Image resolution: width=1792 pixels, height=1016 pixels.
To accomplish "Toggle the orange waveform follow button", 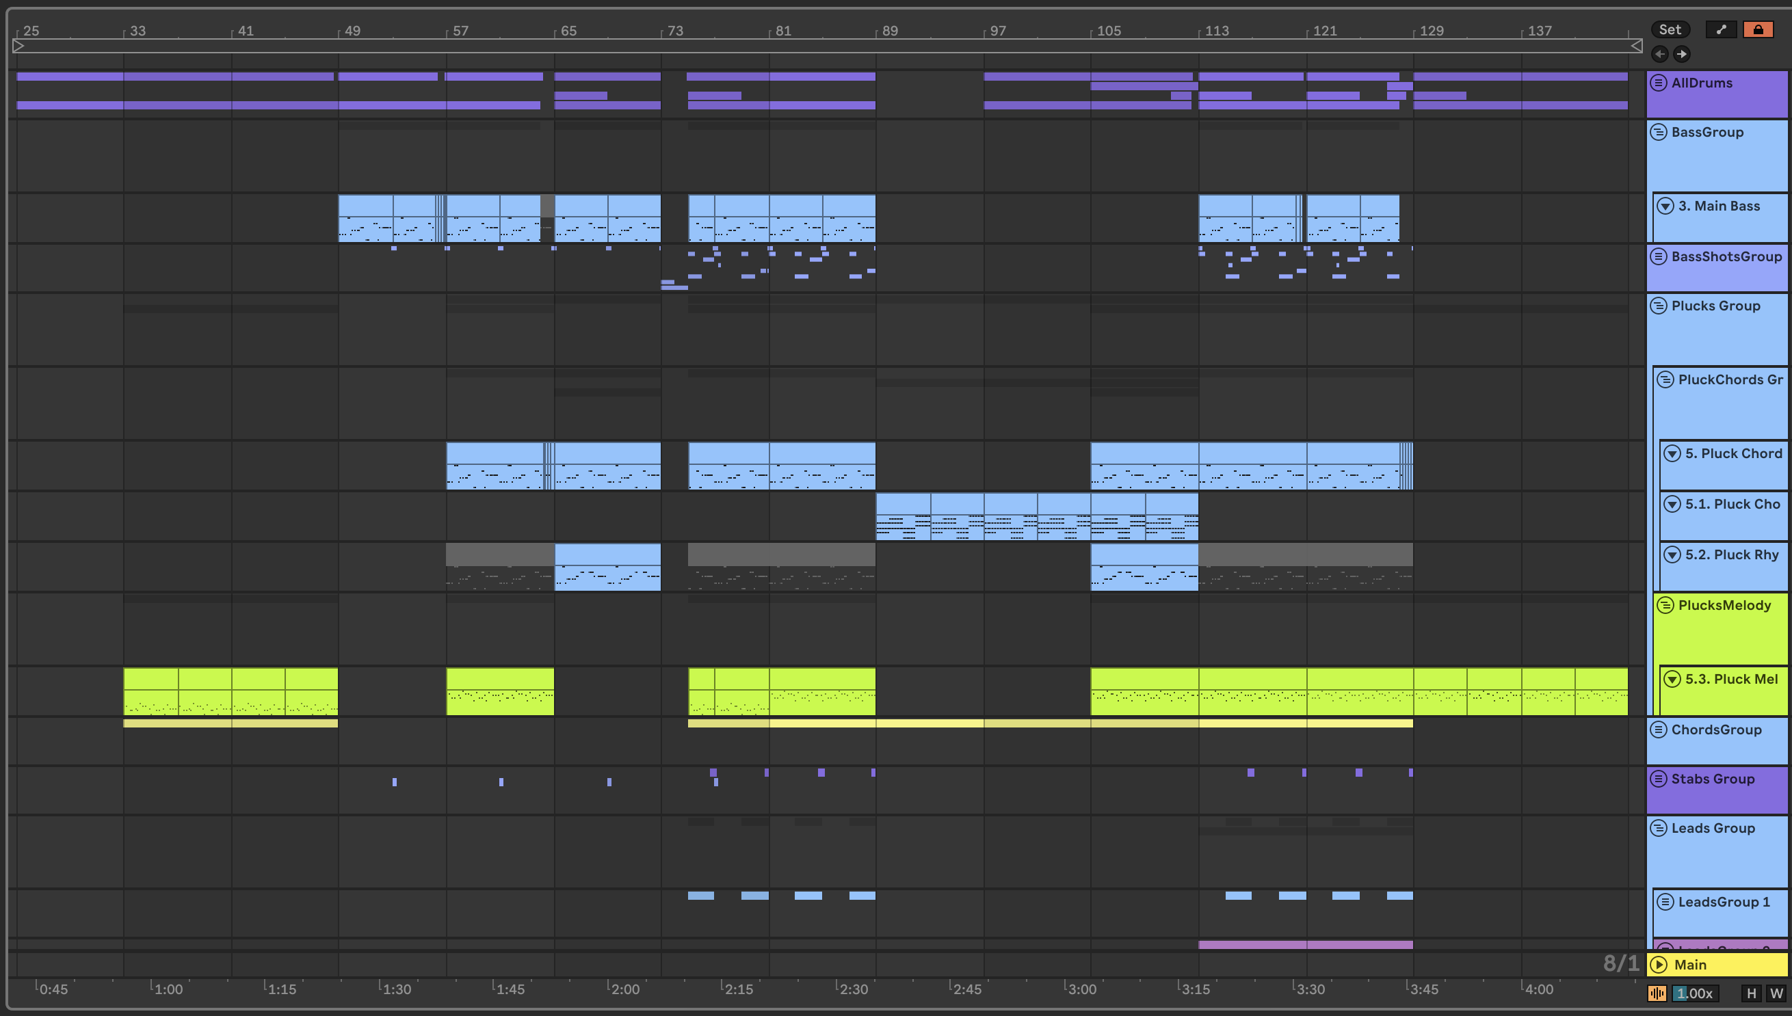I will coord(1657,993).
